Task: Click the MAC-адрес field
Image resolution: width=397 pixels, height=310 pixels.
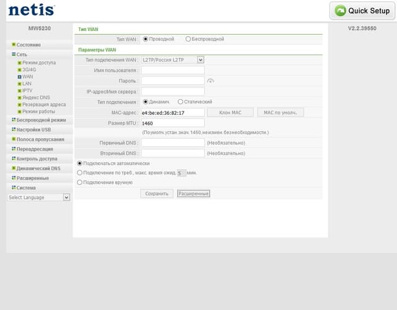Action: pyautogui.click(x=172, y=113)
